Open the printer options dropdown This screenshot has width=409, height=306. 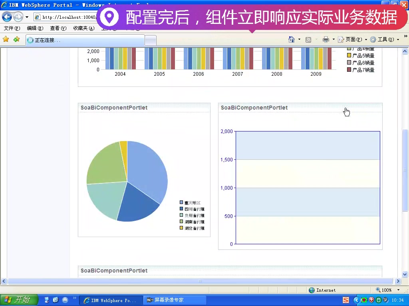[x=333, y=39]
